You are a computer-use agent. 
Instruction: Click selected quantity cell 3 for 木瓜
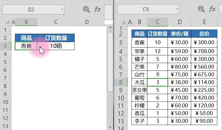pyautogui.click(x=157, y=82)
